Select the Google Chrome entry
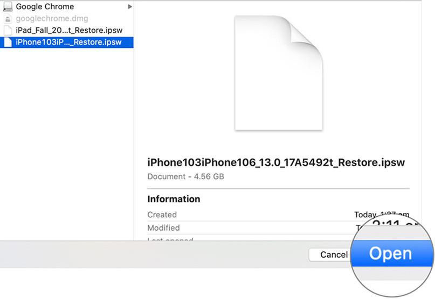Image resolution: width=435 pixels, height=299 pixels. 67,6
